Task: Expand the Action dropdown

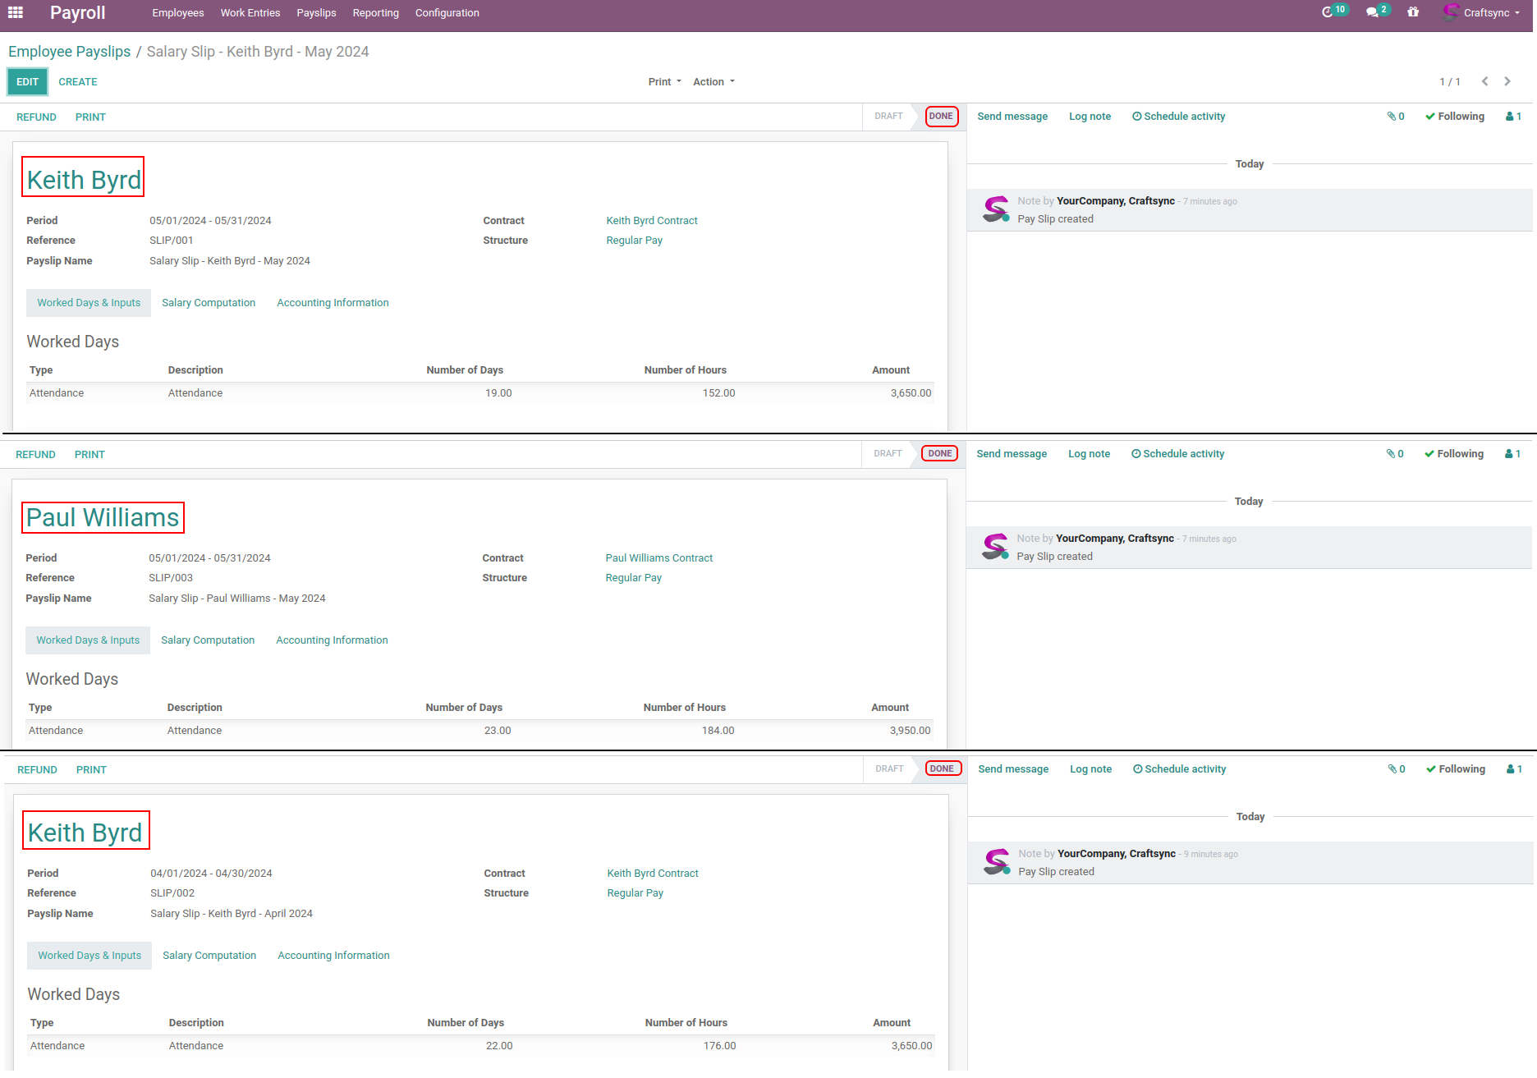Action: pyautogui.click(x=713, y=82)
